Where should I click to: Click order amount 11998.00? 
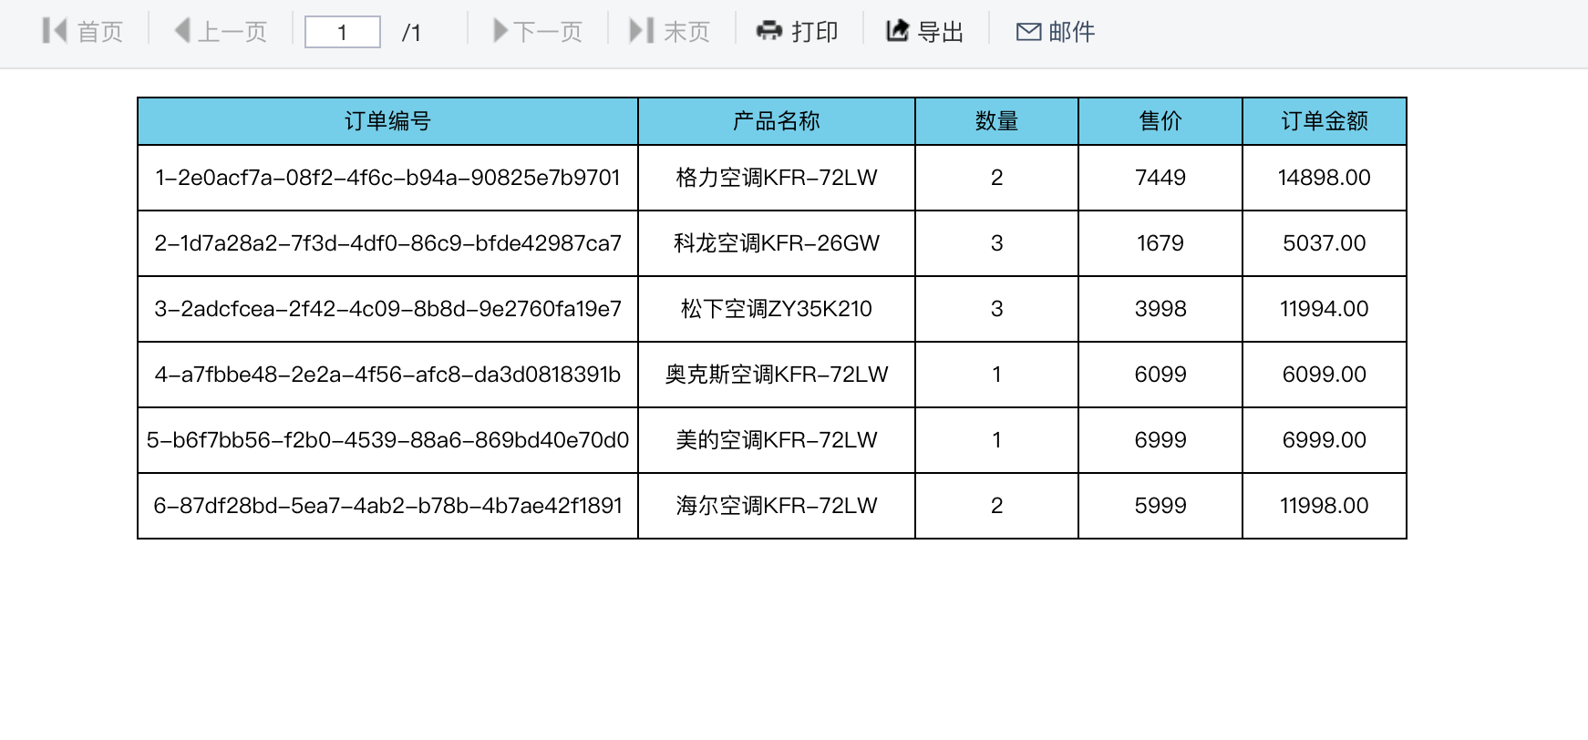(1325, 506)
